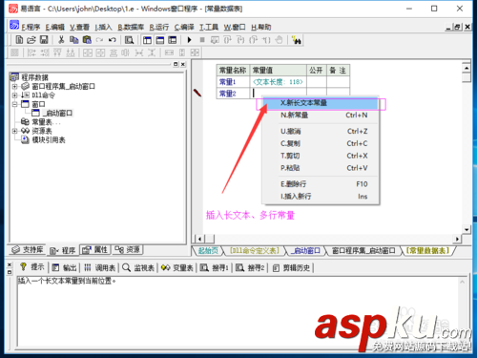Choose N.新常量 in context menu
The image size is (477, 358).
point(321,116)
